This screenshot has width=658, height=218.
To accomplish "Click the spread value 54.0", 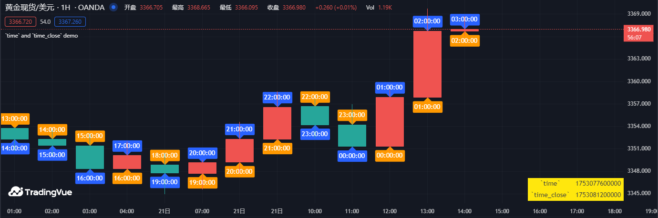I will (45, 21).
